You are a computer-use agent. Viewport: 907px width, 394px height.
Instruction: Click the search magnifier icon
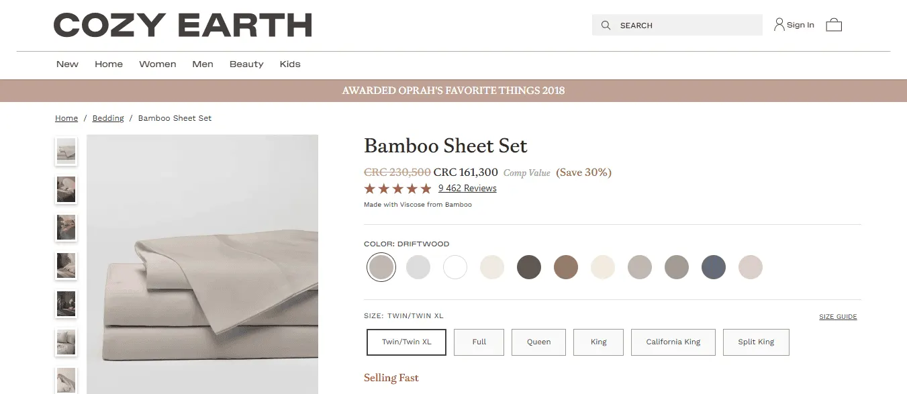[606, 26]
